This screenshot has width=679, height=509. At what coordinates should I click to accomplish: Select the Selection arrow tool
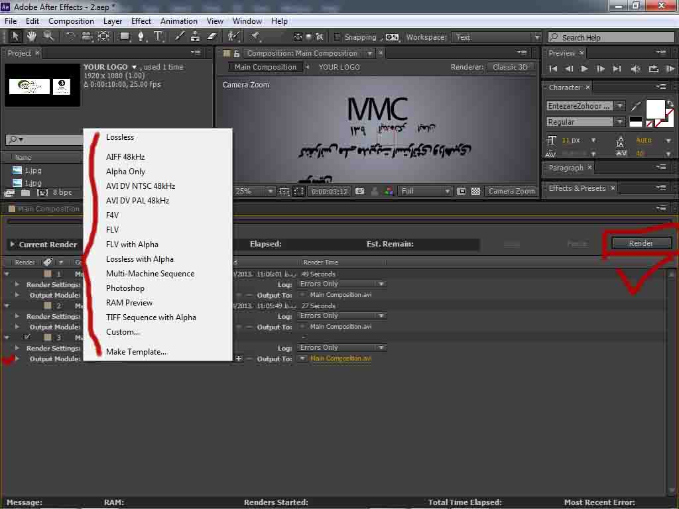15,37
